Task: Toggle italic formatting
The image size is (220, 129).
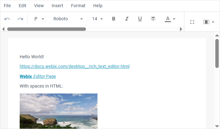Action: coord(127,19)
